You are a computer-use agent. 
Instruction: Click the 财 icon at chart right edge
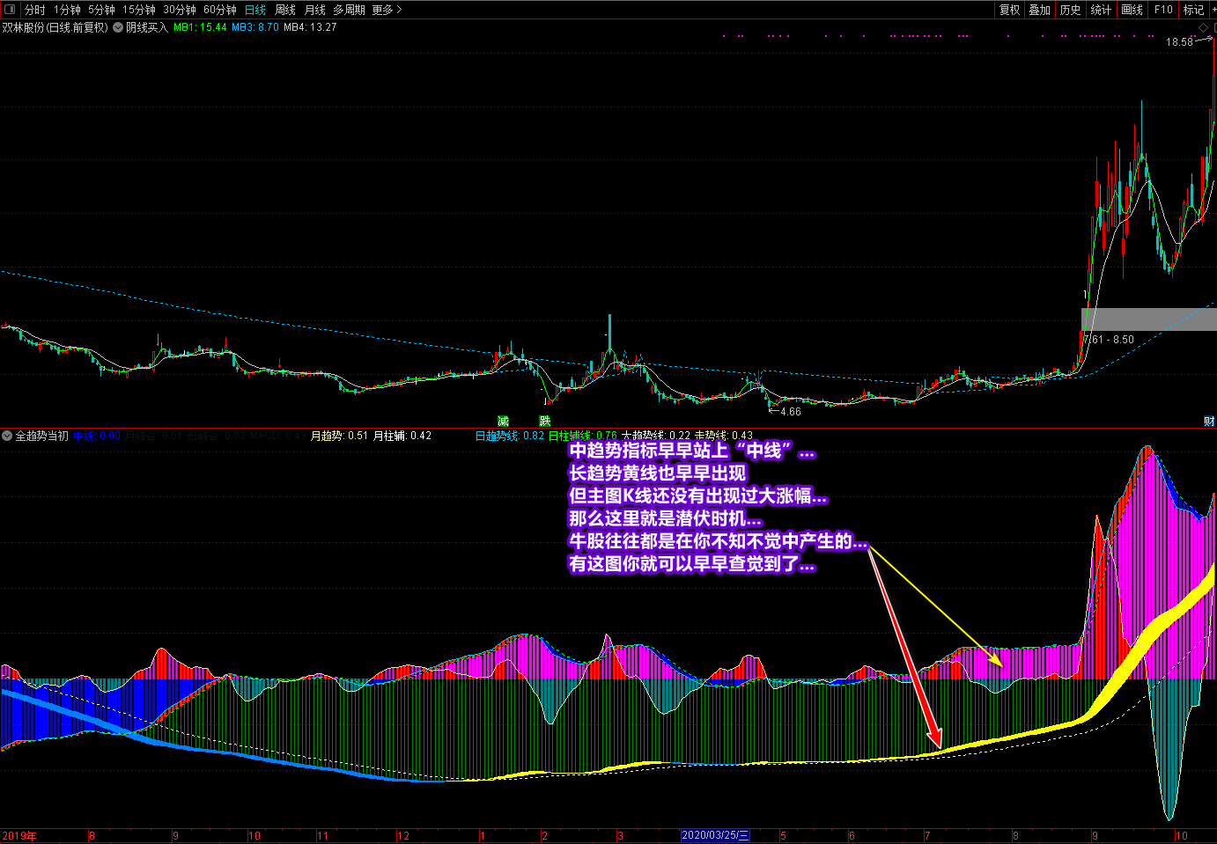(x=1209, y=422)
